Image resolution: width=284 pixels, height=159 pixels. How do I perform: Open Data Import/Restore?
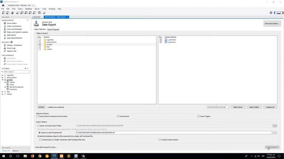coord(15,38)
